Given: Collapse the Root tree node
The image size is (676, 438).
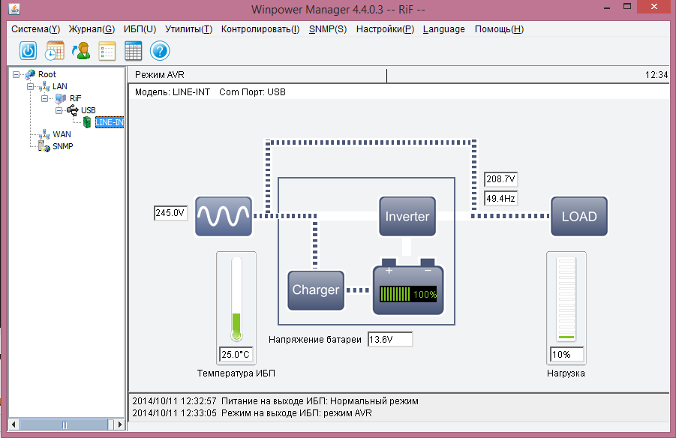Looking at the screenshot, I should tap(16, 74).
